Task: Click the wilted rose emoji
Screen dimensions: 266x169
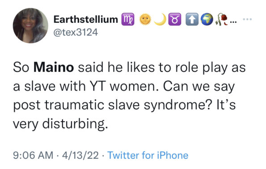Action: 222,19
